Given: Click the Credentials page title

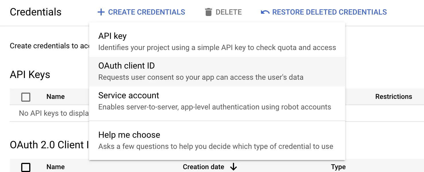Looking at the screenshot, I should click(36, 12).
